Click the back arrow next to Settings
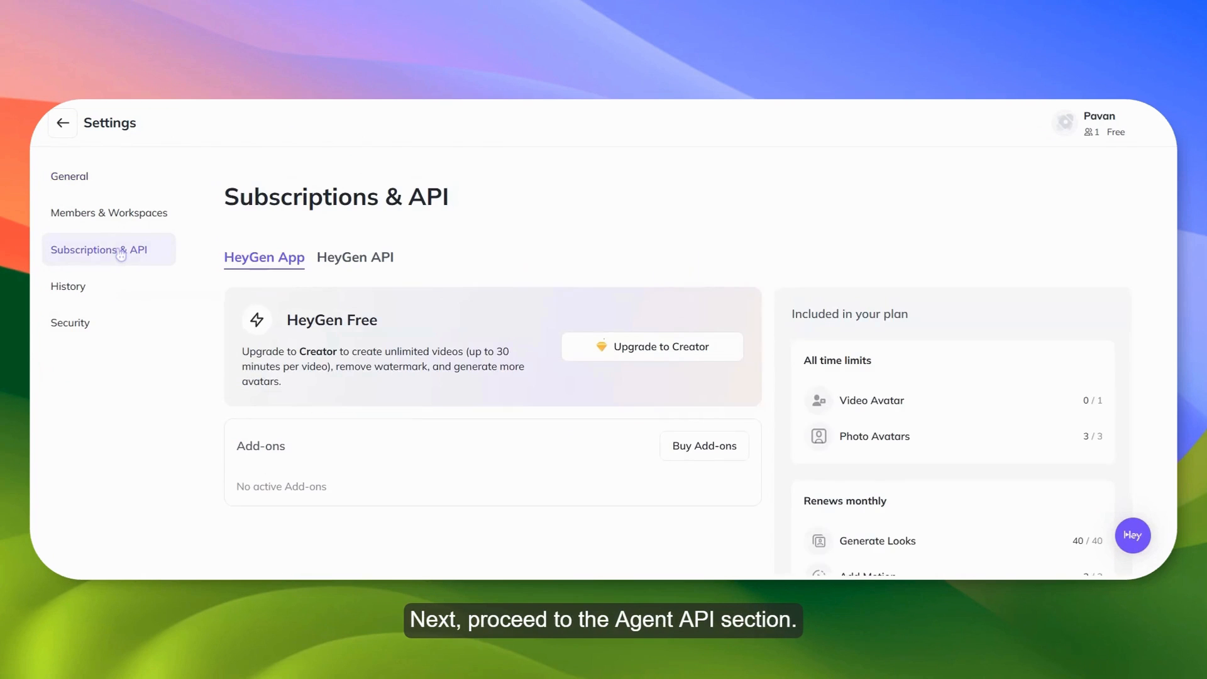1207x679 pixels. tap(62, 123)
